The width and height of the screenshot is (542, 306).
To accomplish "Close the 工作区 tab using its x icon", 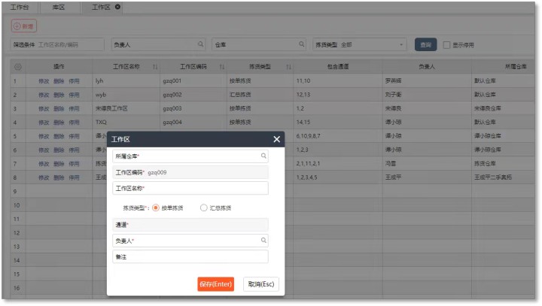I will click(x=117, y=7).
